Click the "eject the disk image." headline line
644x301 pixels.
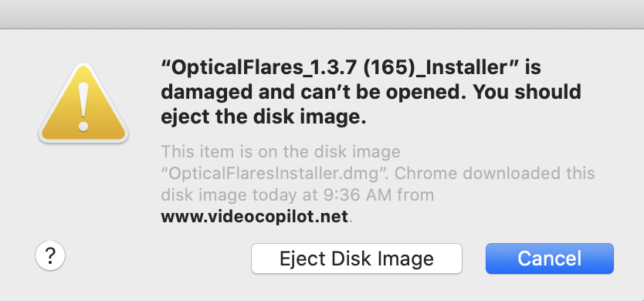263,118
